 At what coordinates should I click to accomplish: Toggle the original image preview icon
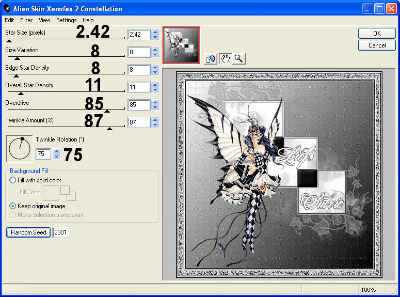(211, 59)
